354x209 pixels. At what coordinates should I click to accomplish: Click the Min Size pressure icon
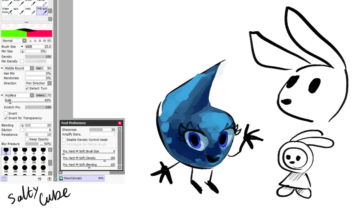tap(22, 51)
